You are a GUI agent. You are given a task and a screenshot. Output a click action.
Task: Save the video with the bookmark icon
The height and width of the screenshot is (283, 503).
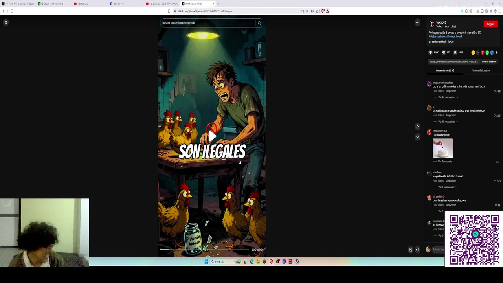455,53
